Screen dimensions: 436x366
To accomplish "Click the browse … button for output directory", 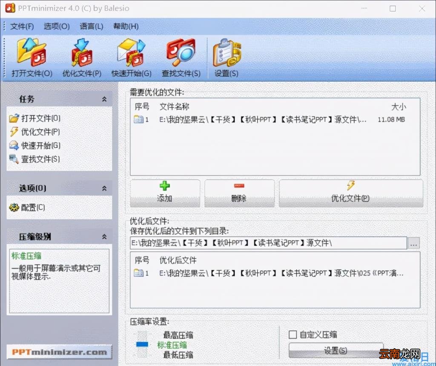I will (x=413, y=243).
